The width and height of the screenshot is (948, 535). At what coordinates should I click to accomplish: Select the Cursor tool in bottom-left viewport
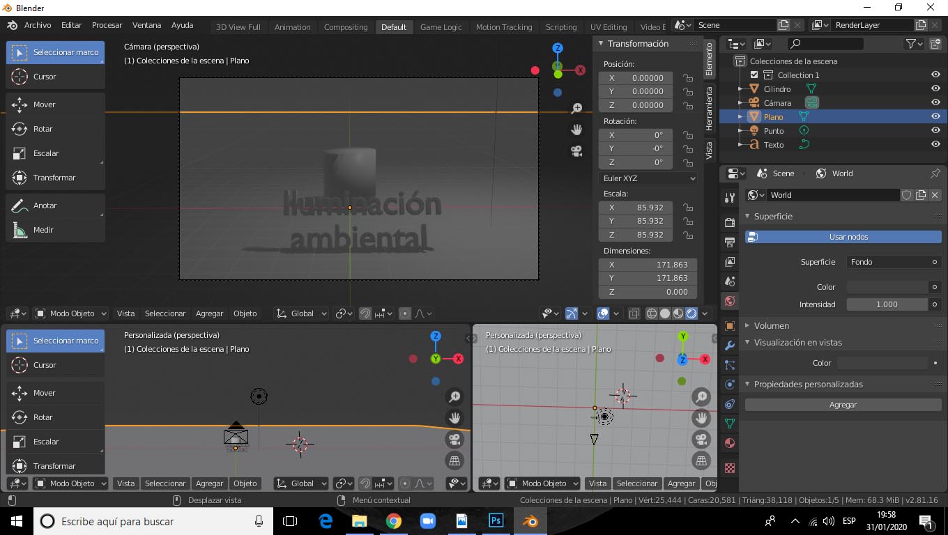[x=56, y=365]
